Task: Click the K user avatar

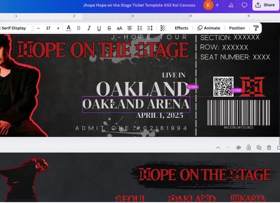Action: pyautogui.click(x=208, y=5)
